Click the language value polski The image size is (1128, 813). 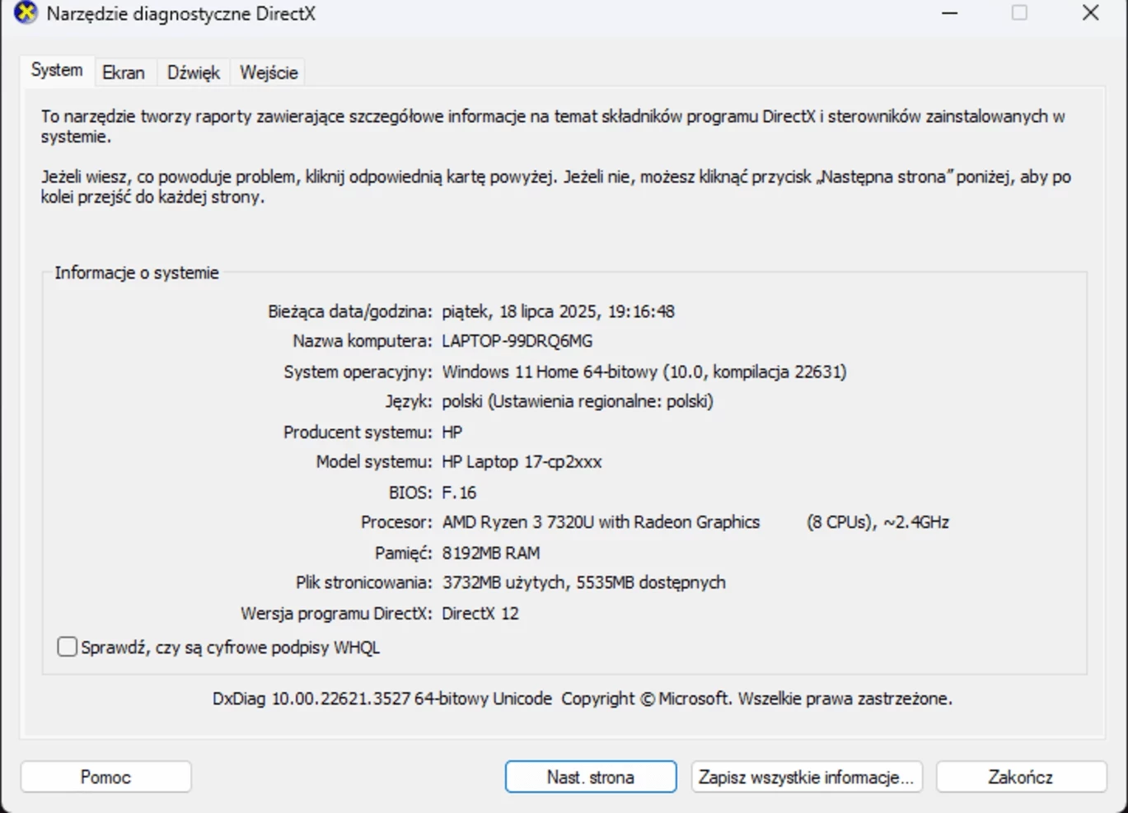click(578, 401)
